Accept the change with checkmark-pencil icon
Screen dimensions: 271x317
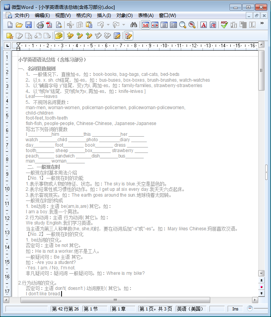[98, 36]
